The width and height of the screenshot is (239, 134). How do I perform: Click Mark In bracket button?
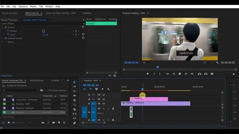pyautogui.click(x=154, y=74)
